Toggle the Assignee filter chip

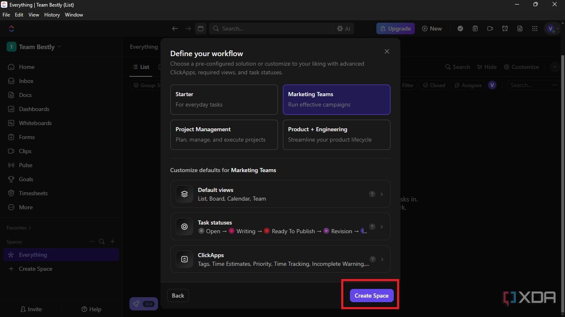point(468,85)
